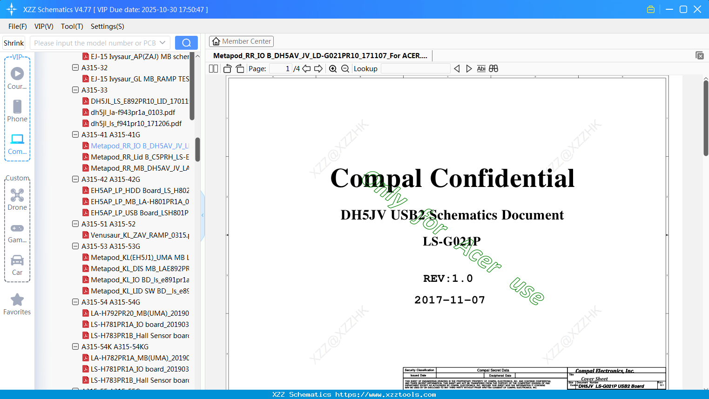Select the Metapod_RR_IO B document tab
709x399 pixels.
click(320, 56)
